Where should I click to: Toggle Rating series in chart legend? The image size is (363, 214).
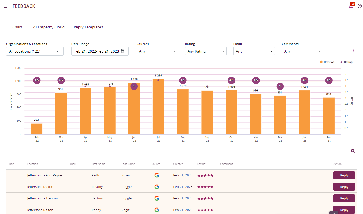346,62
